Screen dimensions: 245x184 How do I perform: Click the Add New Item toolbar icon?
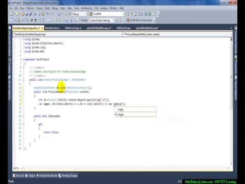point(18,14)
